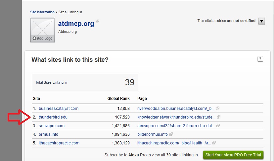Screen dimensions: 274x161
Task: Click global rank value 12,853
Action: pyautogui.click(x=123, y=109)
